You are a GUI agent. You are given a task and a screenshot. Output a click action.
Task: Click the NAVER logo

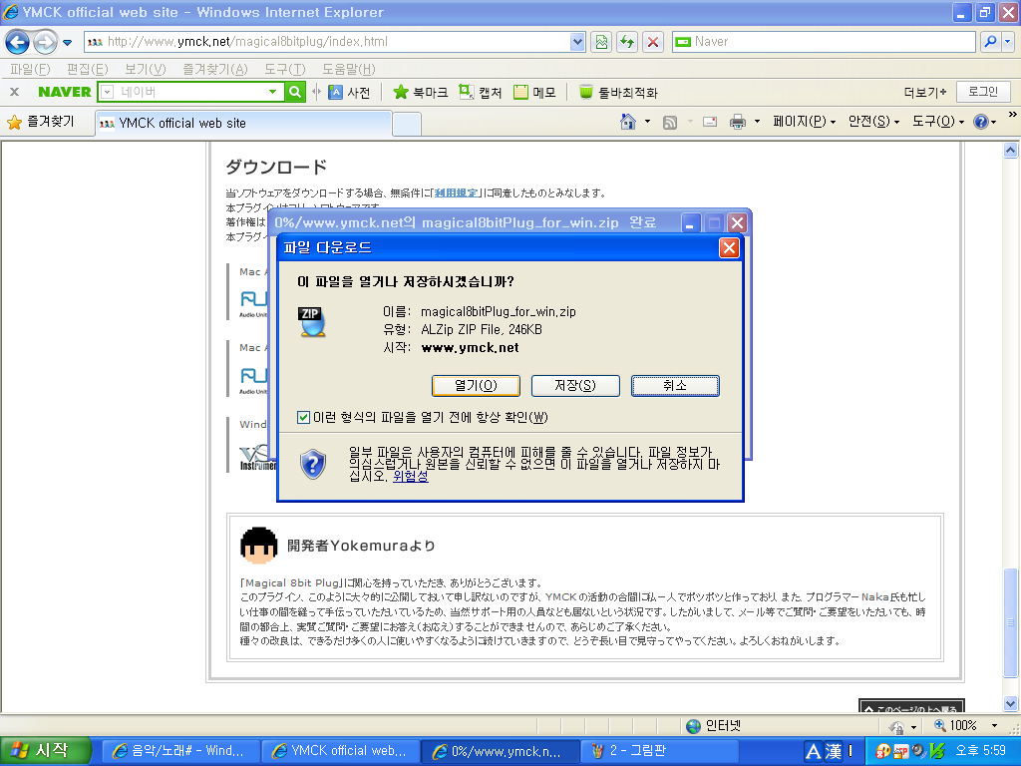coord(64,92)
